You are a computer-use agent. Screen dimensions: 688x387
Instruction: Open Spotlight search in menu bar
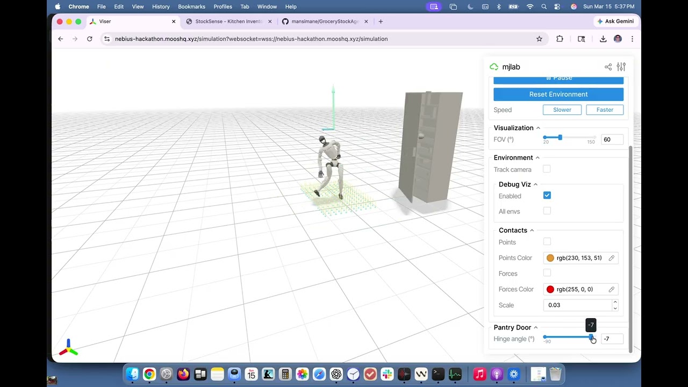tap(544, 6)
